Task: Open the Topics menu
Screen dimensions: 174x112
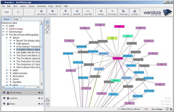Action: point(23,6)
